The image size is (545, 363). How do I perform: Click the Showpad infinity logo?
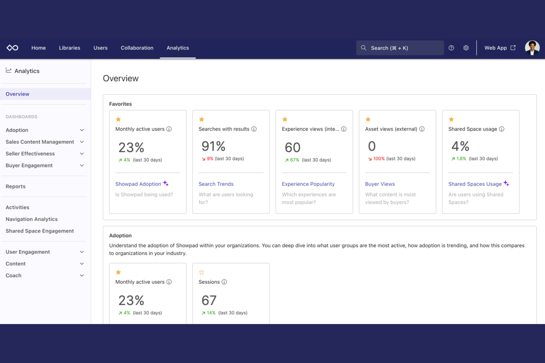[12, 48]
